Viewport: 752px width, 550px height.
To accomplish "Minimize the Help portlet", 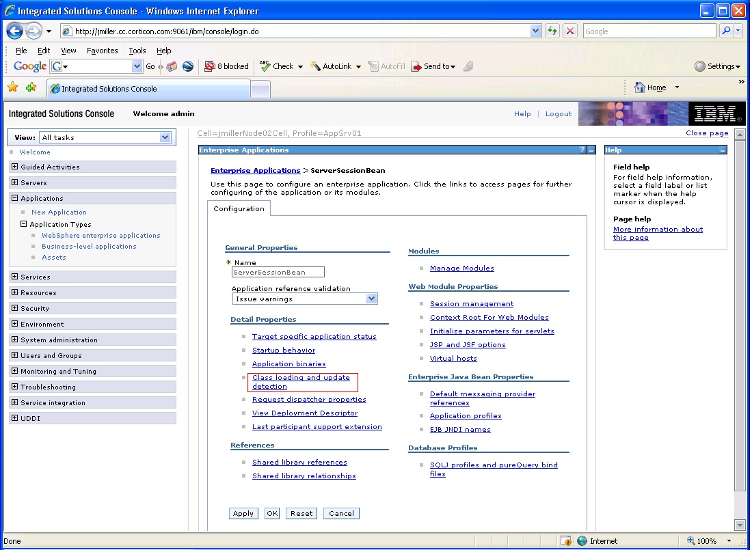I will (x=723, y=150).
